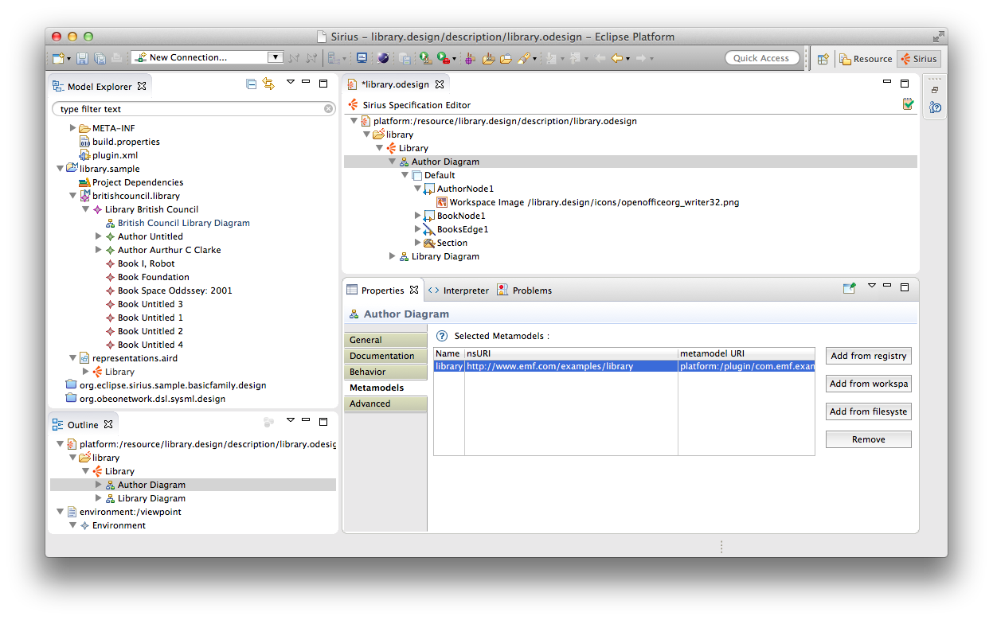Select the Properties tab

(x=382, y=291)
